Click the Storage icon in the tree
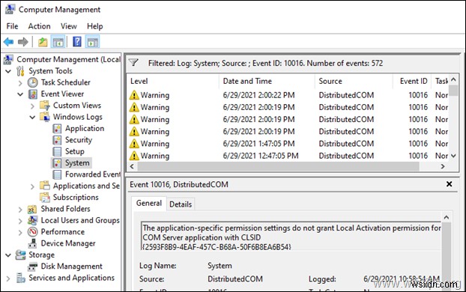466x292 pixels. (x=20, y=255)
